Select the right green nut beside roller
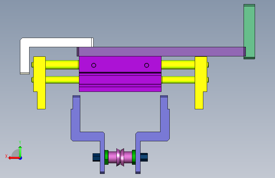Screen dimensions: 275x178 coord(134,157)
